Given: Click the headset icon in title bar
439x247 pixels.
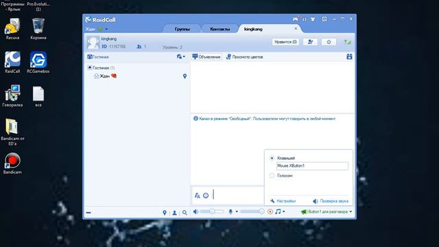Looking at the screenshot, I should [x=305, y=19].
